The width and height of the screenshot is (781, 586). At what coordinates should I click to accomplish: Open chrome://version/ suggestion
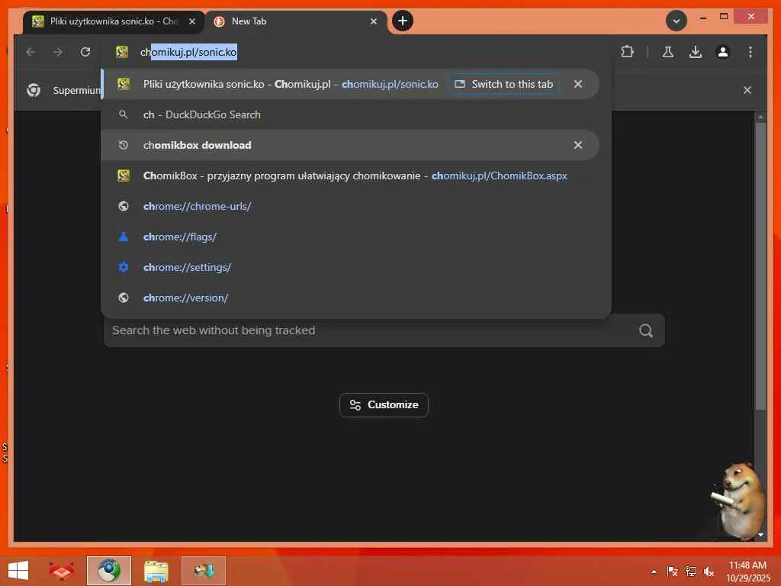(x=349, y=298)
